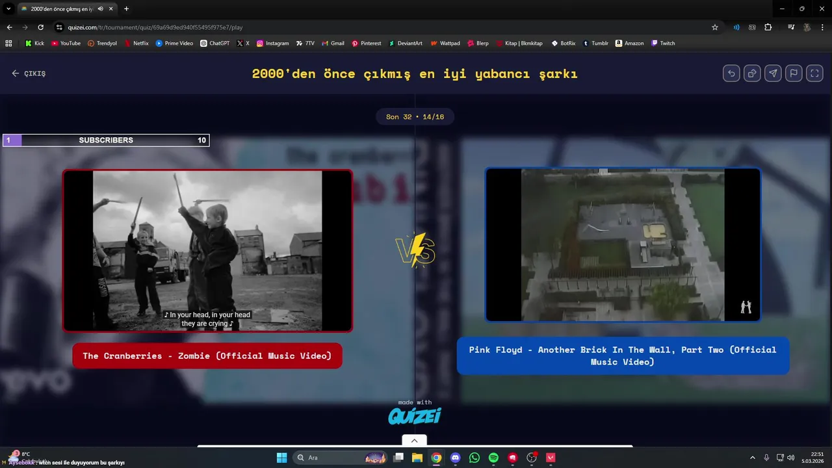The image size is (832, 468).
Task: Open the Windows Start menu
Action: pyautogui.click(x=281, y=458)
